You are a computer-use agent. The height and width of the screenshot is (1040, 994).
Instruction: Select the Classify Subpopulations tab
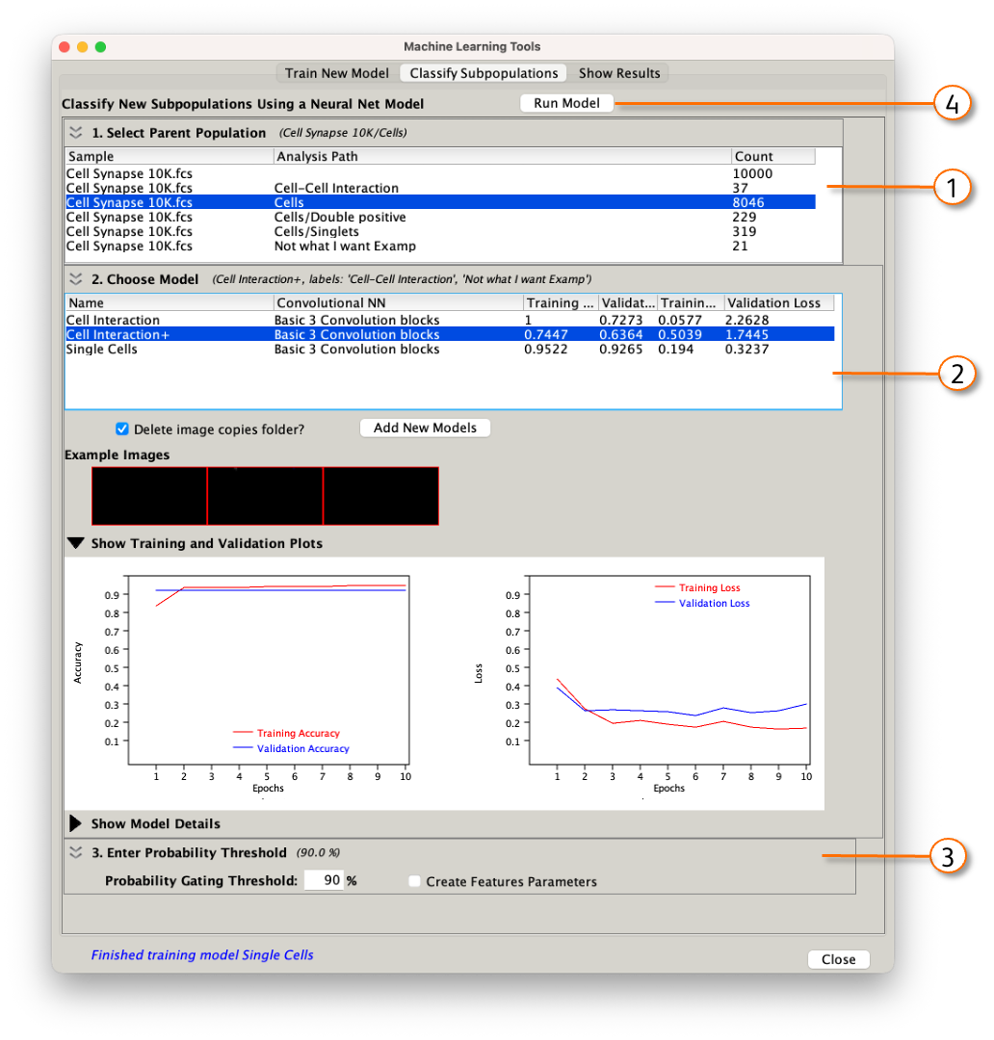click(484, 73)
